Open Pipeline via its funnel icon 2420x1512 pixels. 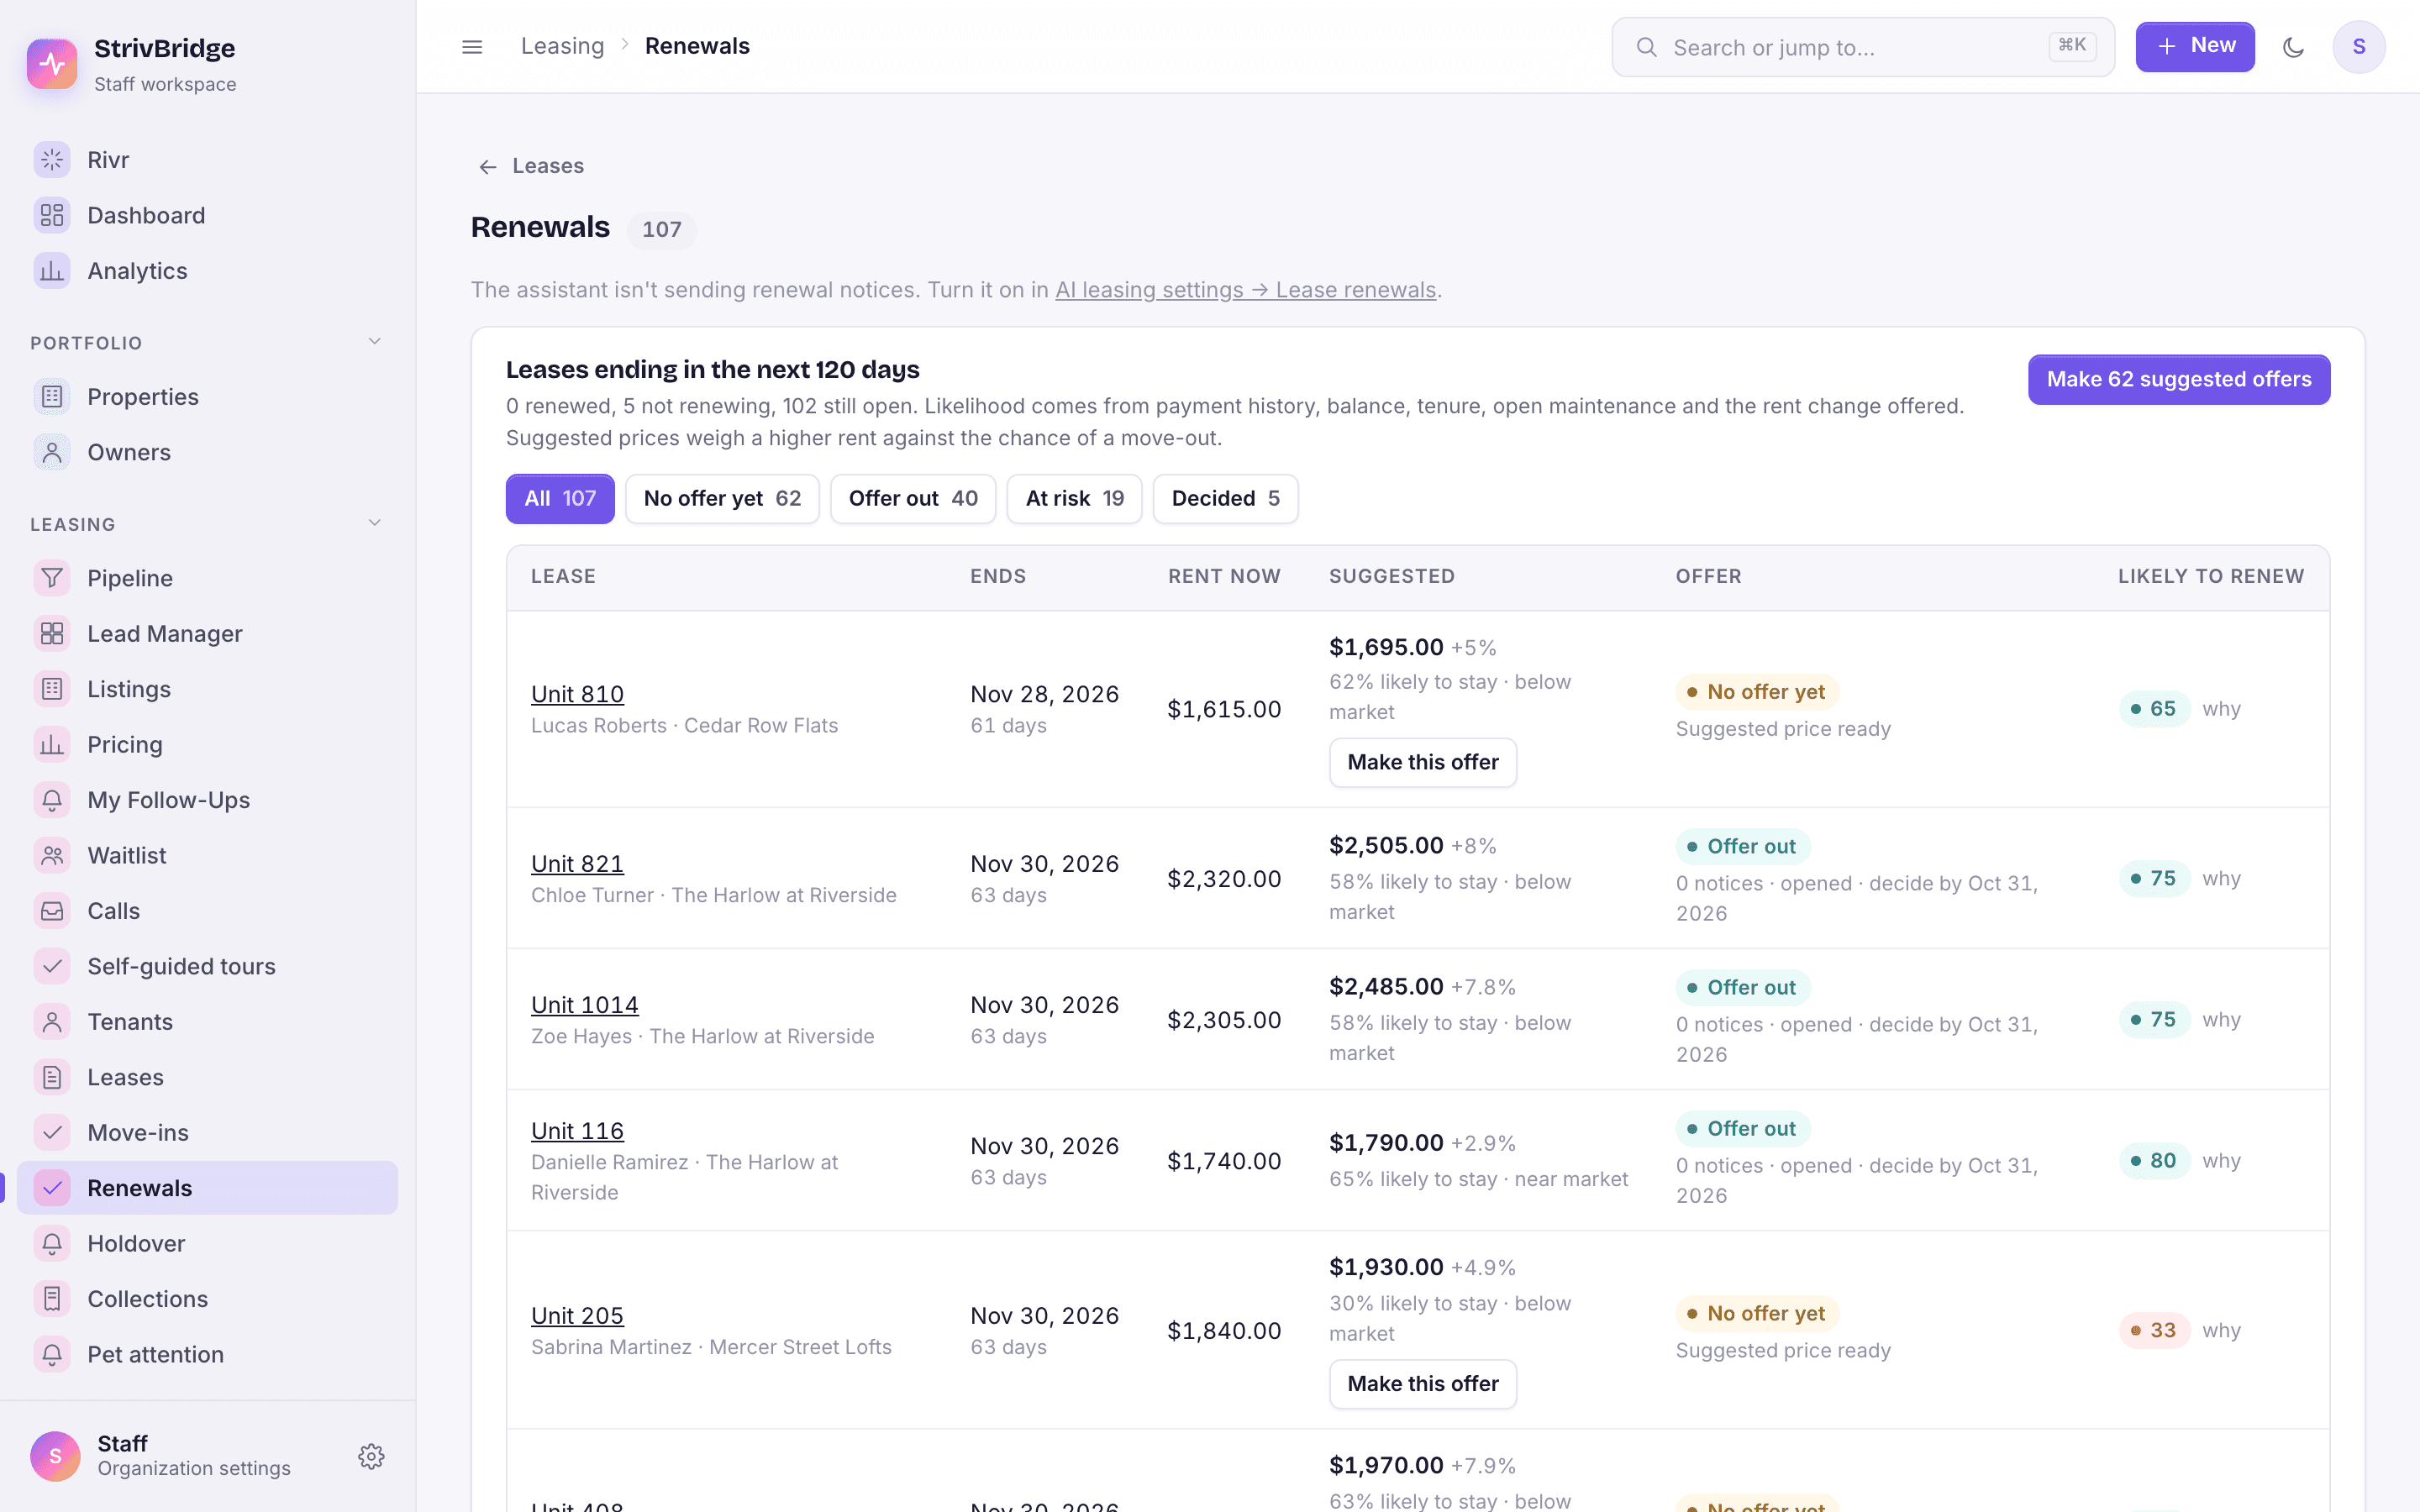pos(52,578)
